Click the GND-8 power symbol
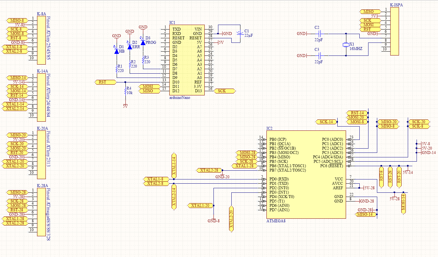Viewport: 438px width, 257px height. [x=214, y=221]
